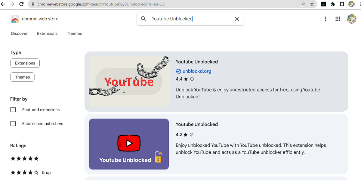This screenshot has height=180, width=361.
Task: Open the Extensions puzzle icon
Action: 333,4
